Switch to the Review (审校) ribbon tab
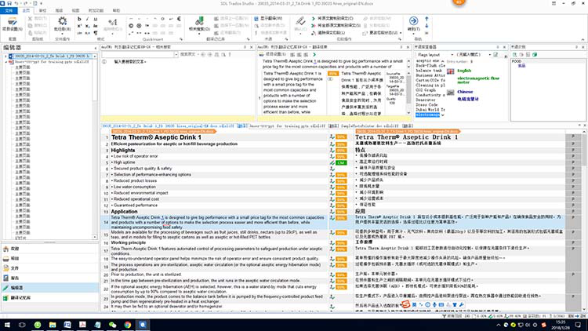Screen dimensions: 588x331 point(43,10)
